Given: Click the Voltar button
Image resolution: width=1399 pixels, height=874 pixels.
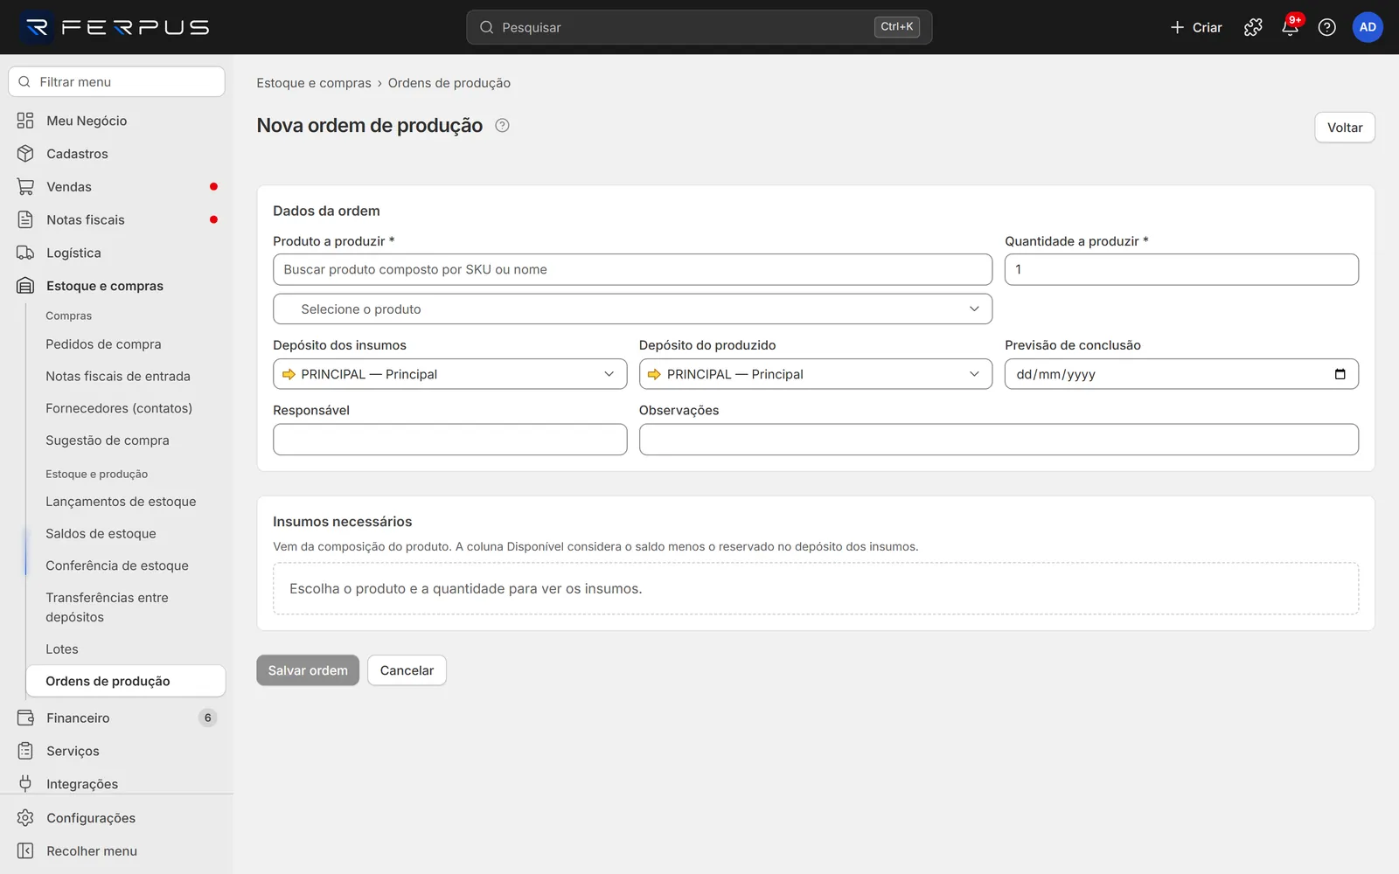Looking at the screenshot, I should point(1345,128).
